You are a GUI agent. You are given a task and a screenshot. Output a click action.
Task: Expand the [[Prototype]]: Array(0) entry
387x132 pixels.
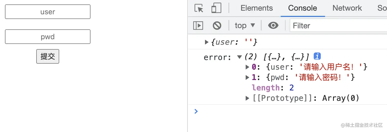pyautogui.click(x=247, y=98)
